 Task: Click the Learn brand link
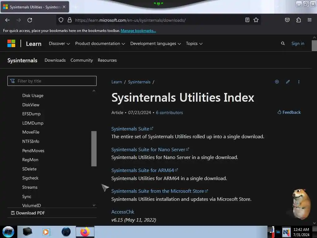coord(33,44)
